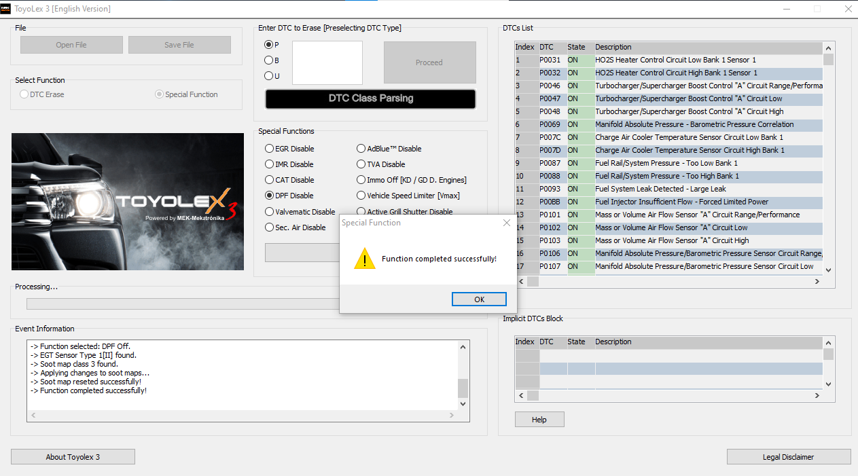Click Implicit DTCs Block DTC column header
858x476 pixels.
552,342
